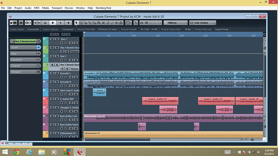This screenshot has height=156, width=278.
Task: Click Go to next marker button
Action: pyautogui.click(x=39, y=23)
